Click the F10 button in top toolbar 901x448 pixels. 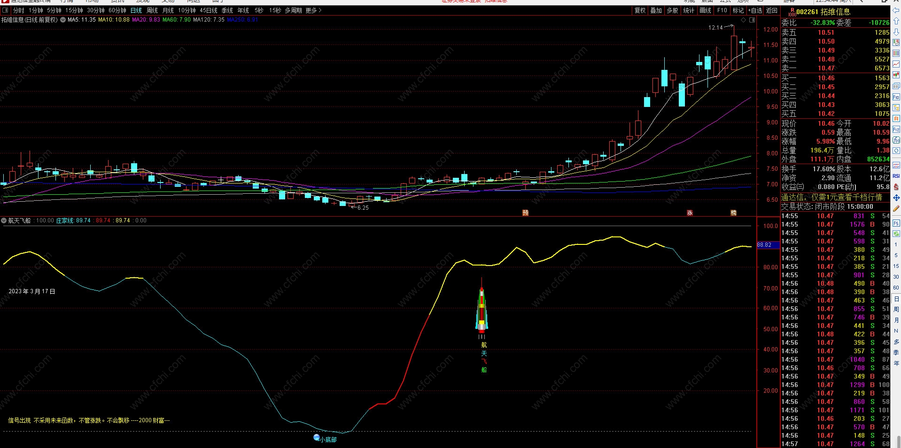(x=722, y=10)
